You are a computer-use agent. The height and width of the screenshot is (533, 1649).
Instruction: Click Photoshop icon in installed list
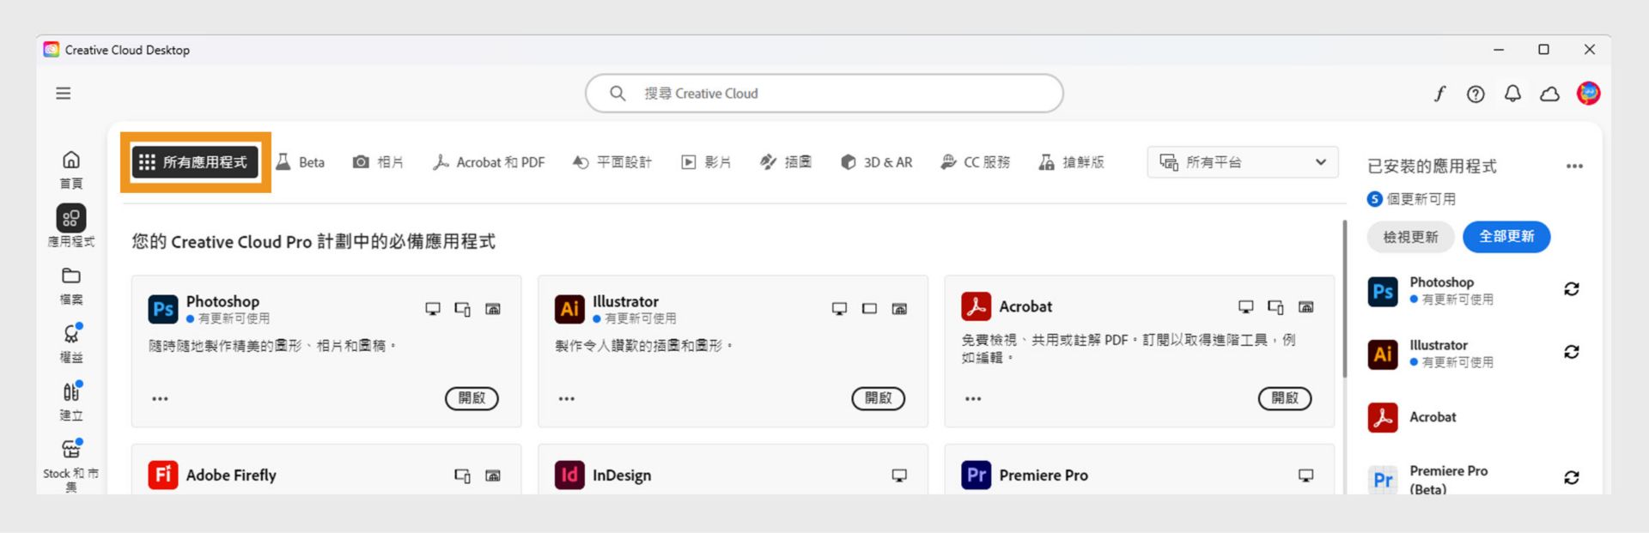pos(1383,292)
